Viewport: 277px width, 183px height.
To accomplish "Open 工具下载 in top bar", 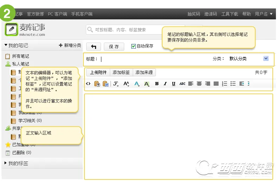I will (229, 14).
